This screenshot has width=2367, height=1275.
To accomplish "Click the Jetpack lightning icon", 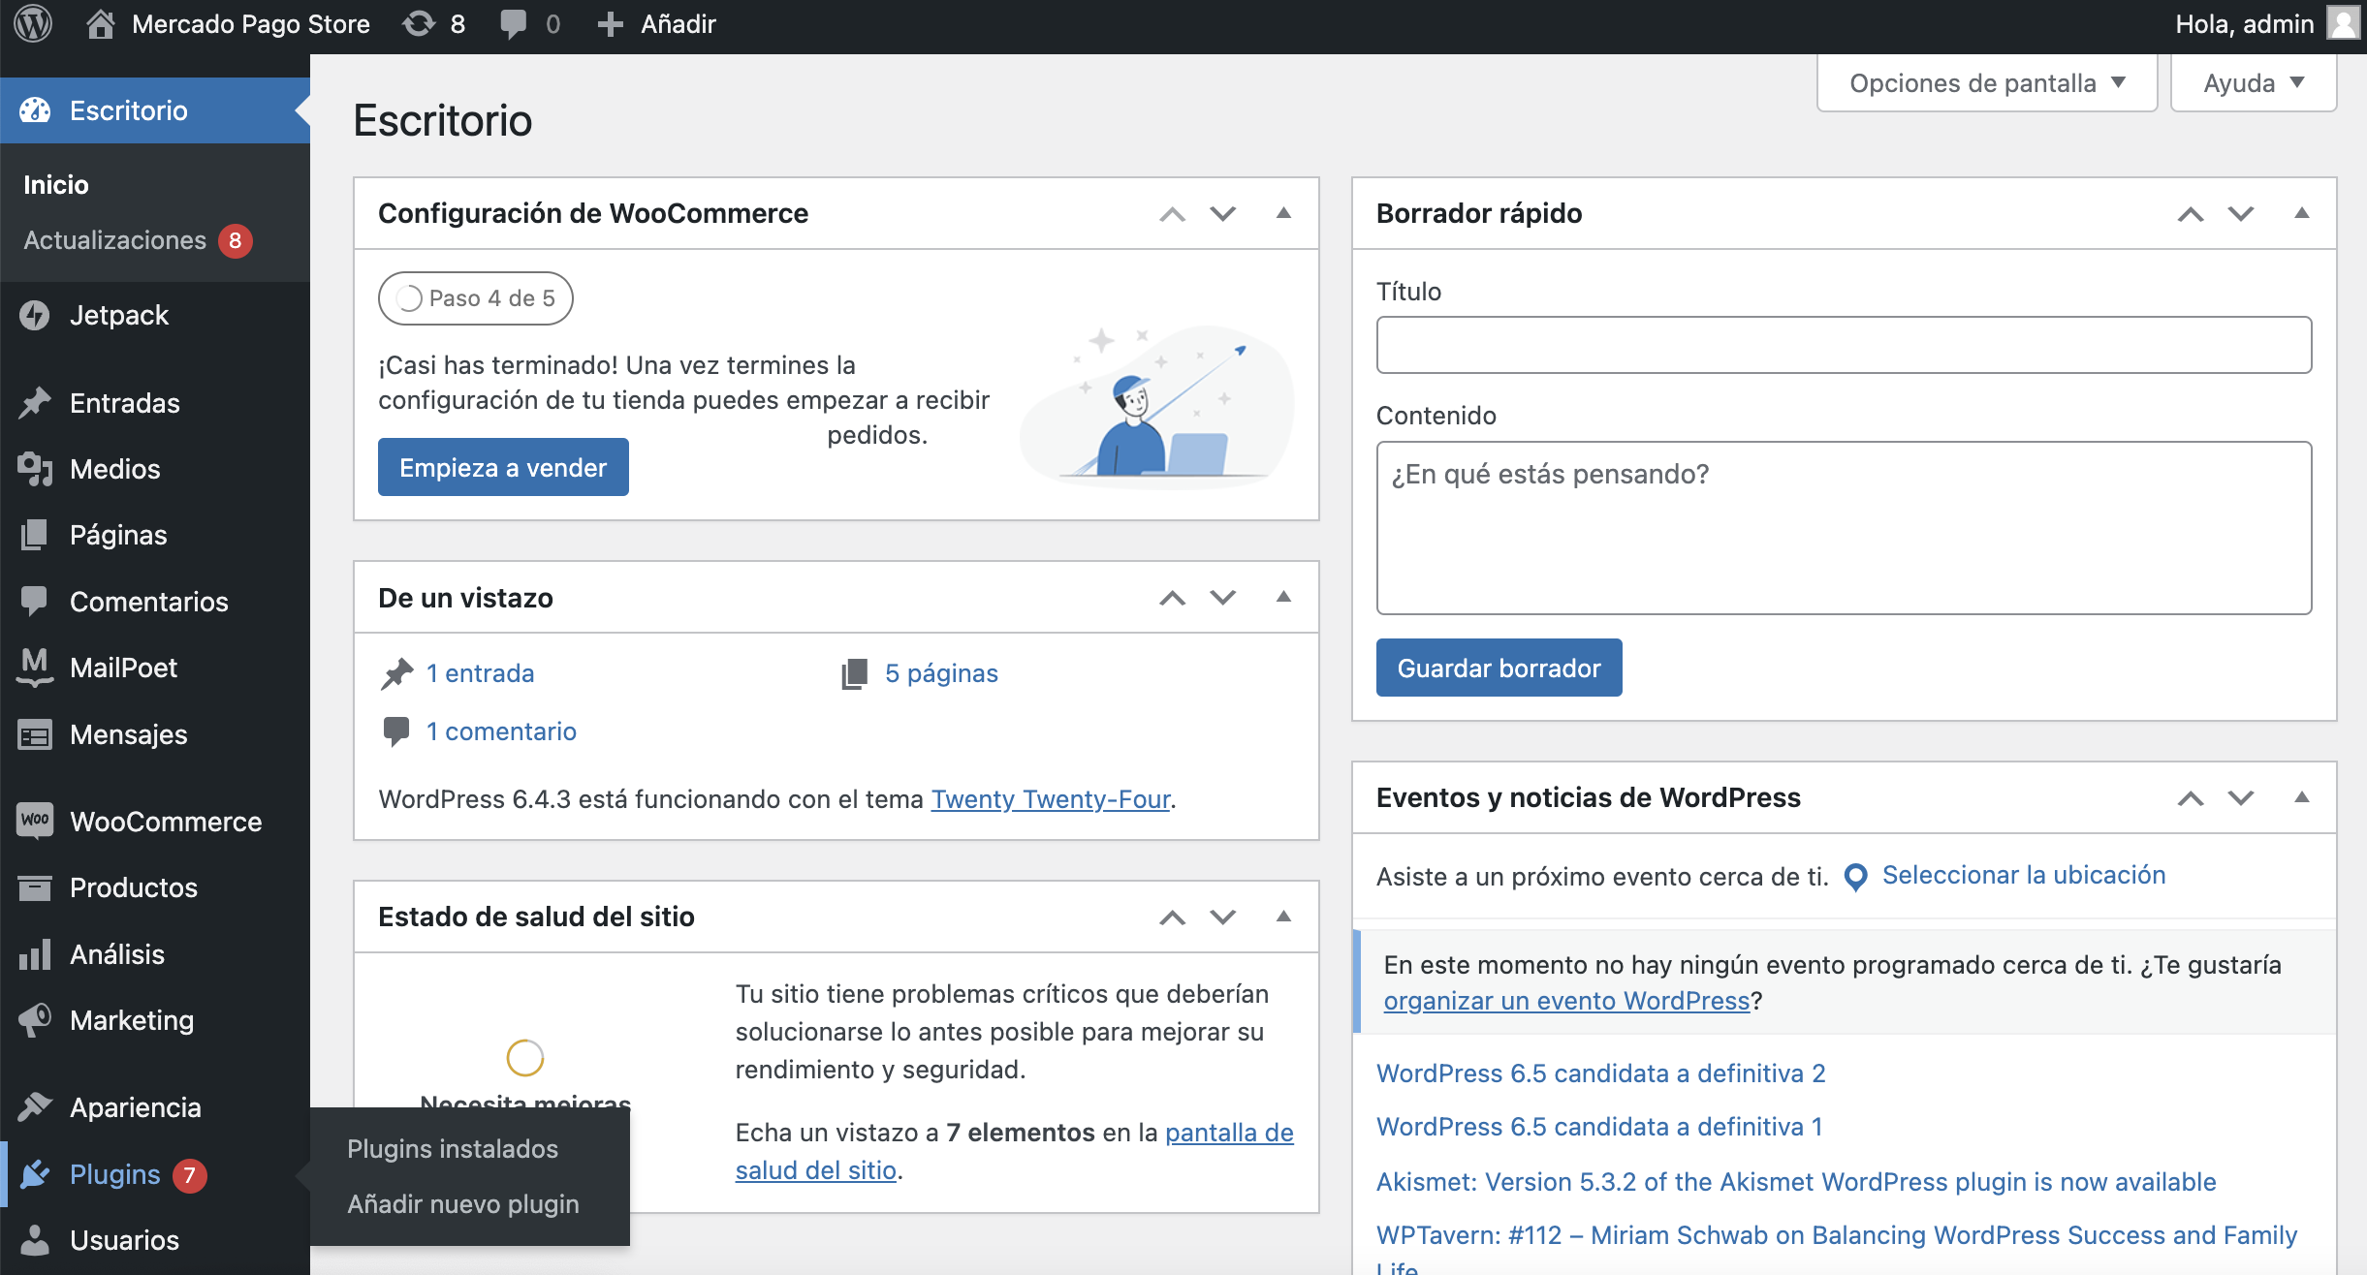I will pyautogui.click(x=35, y=315).
